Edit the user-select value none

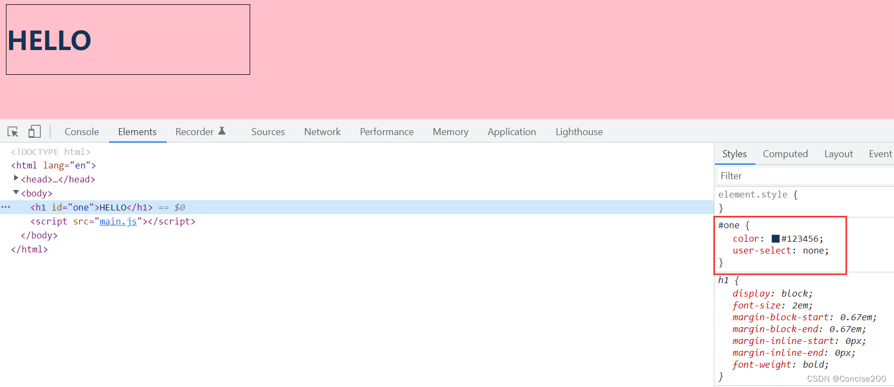tap(813, 250)
